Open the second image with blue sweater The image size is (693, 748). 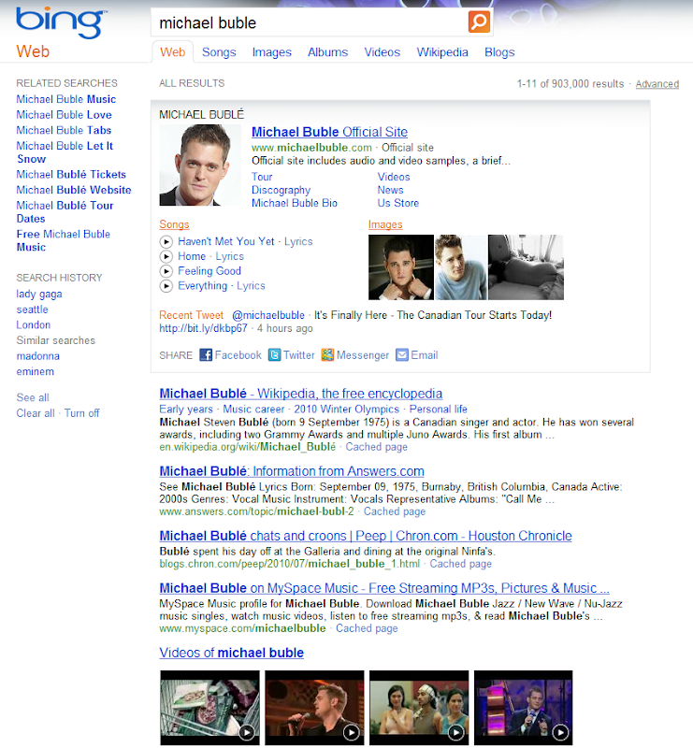click(x=461, y=267)
